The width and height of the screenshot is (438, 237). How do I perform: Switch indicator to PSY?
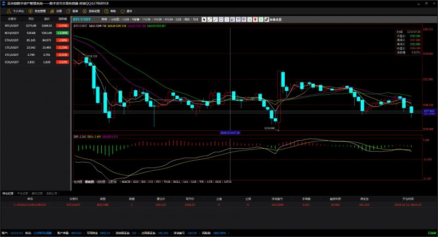point(158,182)
